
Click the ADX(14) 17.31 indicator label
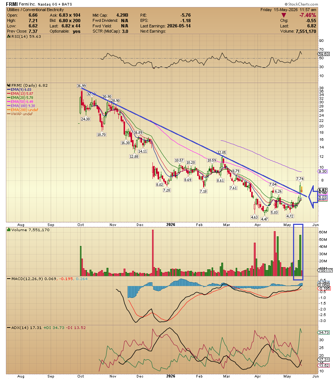click(24, 328)
